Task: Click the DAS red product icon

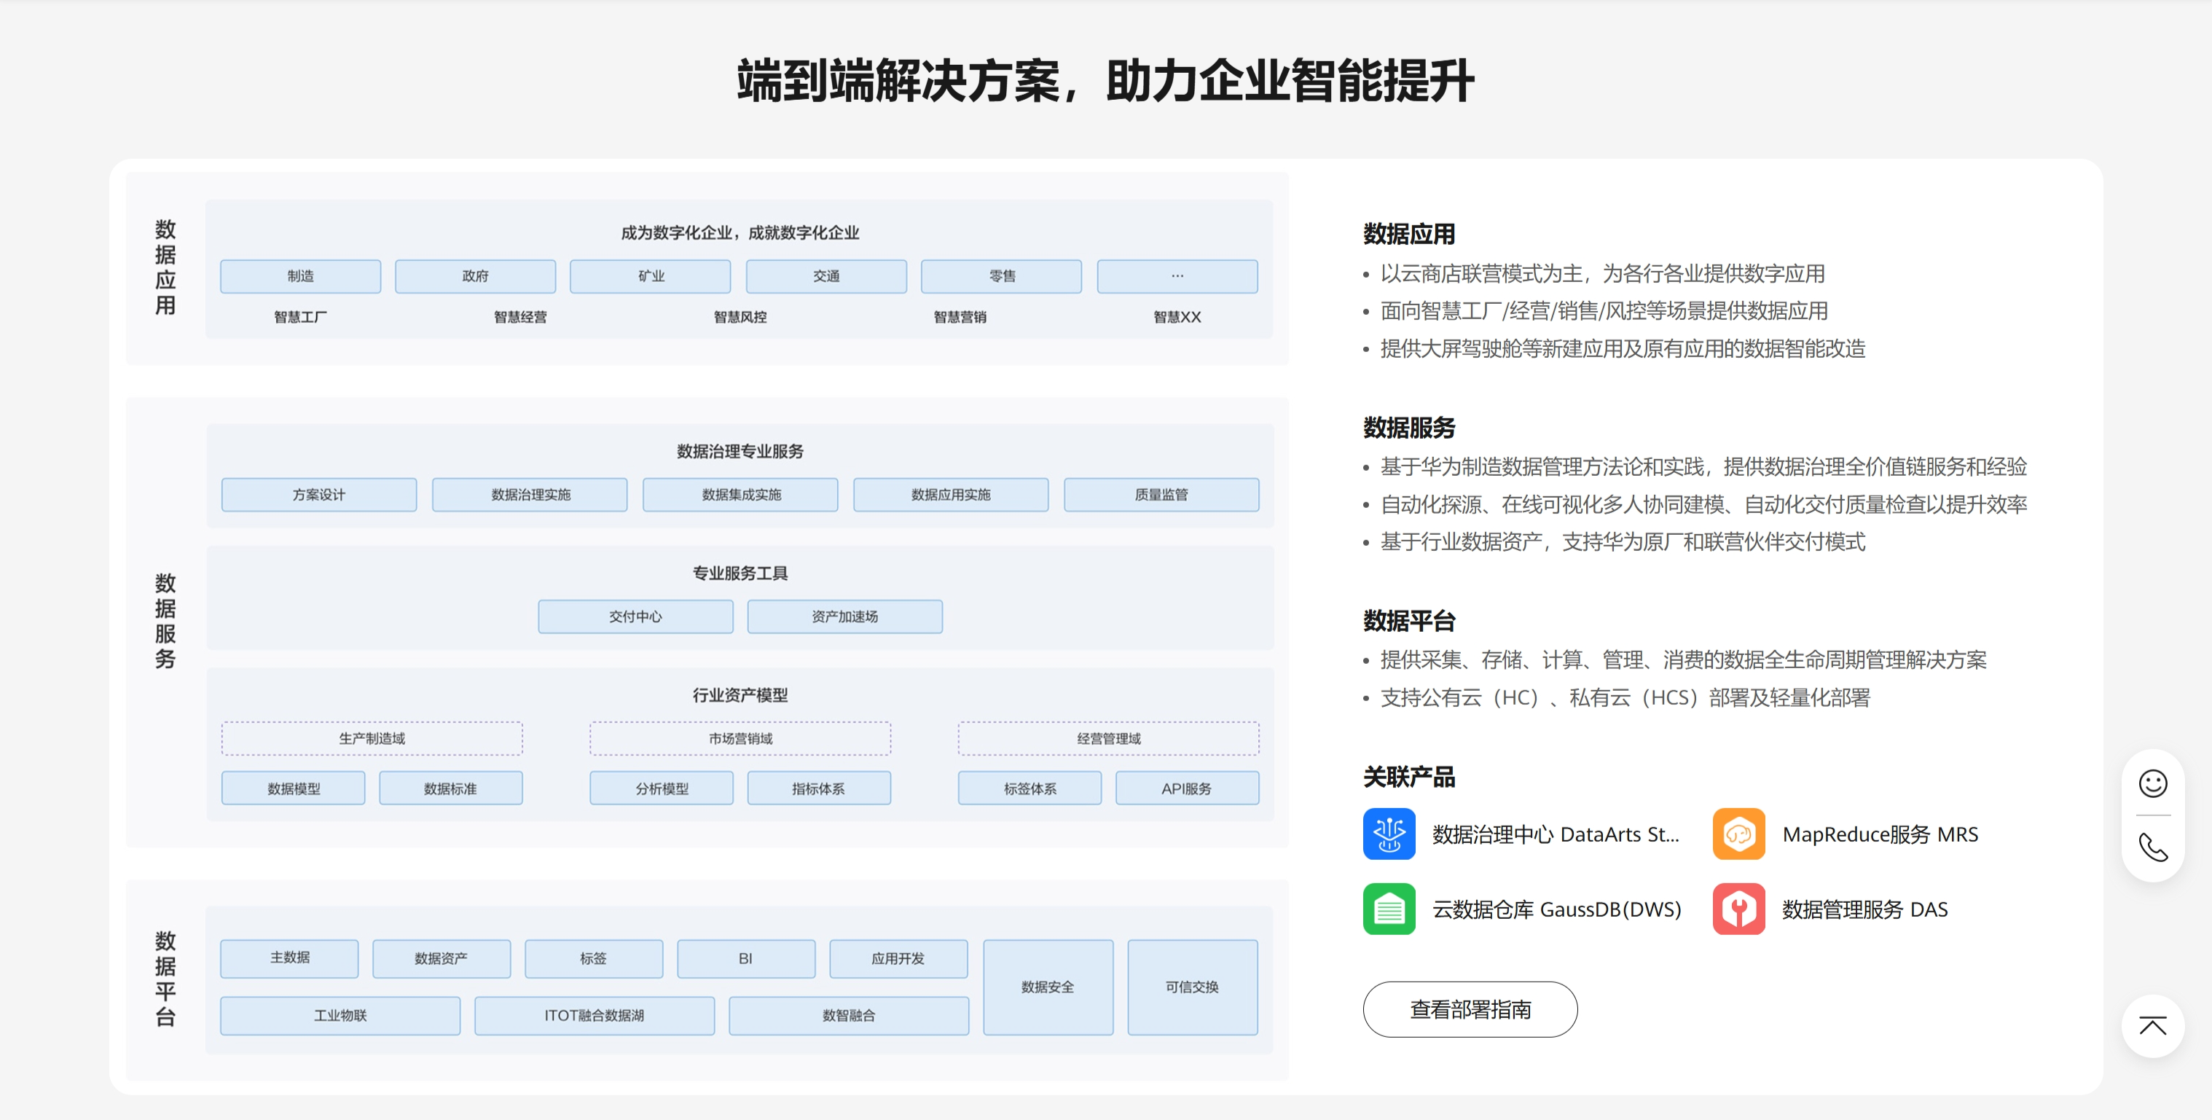Action: pyautogui.click(x=1738, y=909)
